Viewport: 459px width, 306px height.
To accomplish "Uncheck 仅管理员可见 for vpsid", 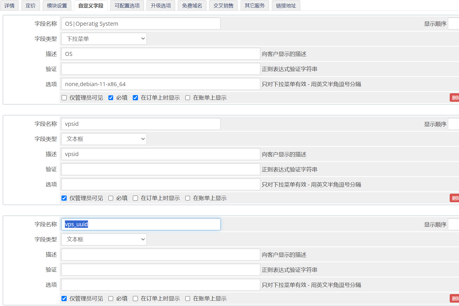I will coord(64,198).
